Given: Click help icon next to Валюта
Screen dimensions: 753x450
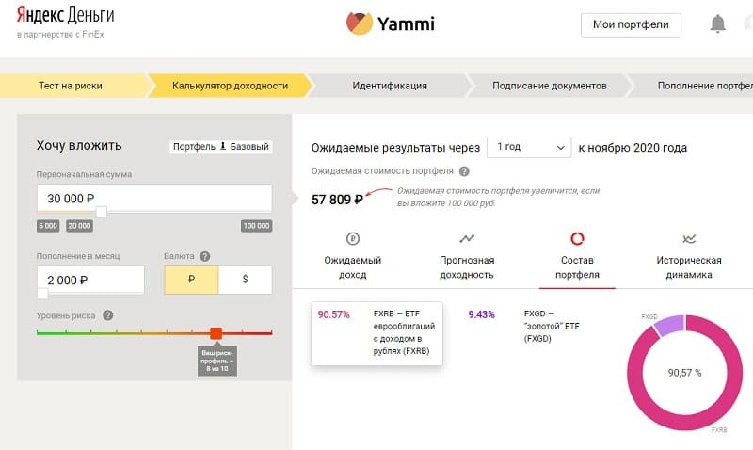Looking at the screenshot, I should click(204, 256).
